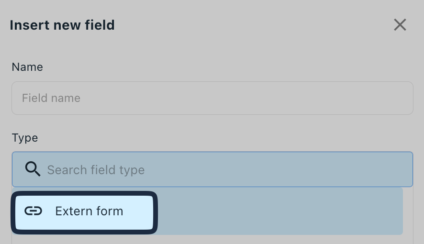The height and width of the screenshot is (244, 424).
Task: Choose the highlighted Extern form option
Action: (x=84, y=212)
